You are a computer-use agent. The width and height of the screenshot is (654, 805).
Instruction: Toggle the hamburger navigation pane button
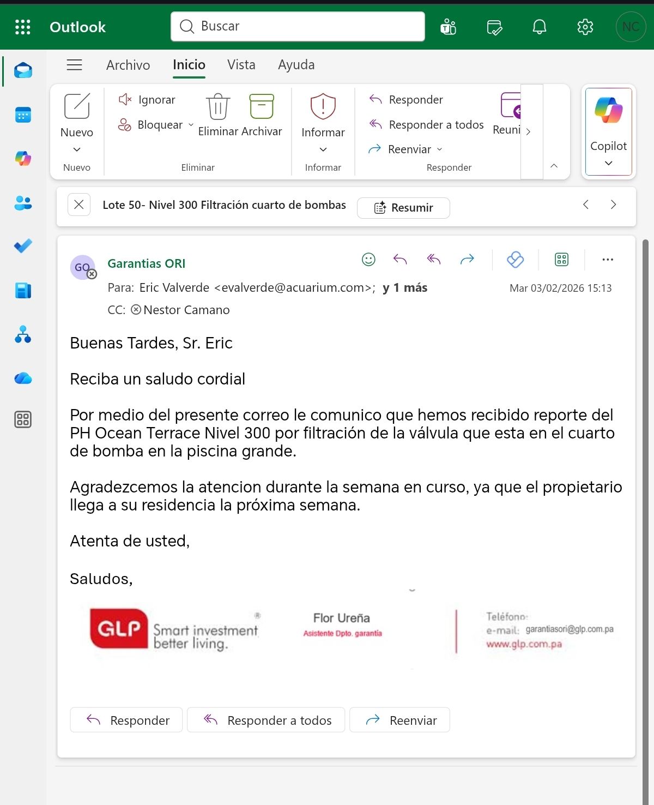tap(75, 65)
